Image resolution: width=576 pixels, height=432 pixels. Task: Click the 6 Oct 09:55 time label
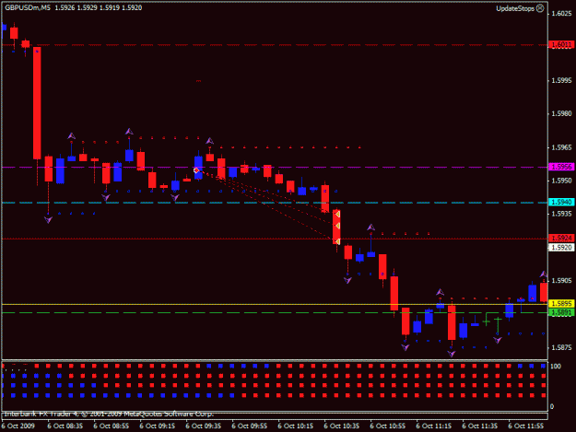click(250, 426)
